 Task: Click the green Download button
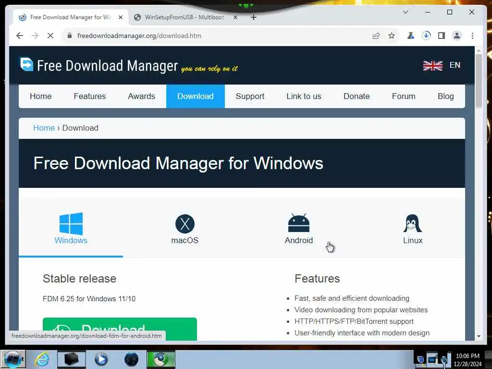[120, 329]
